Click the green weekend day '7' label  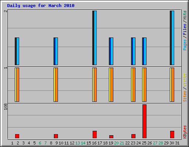pyautogui.click(x=45, y=143)
